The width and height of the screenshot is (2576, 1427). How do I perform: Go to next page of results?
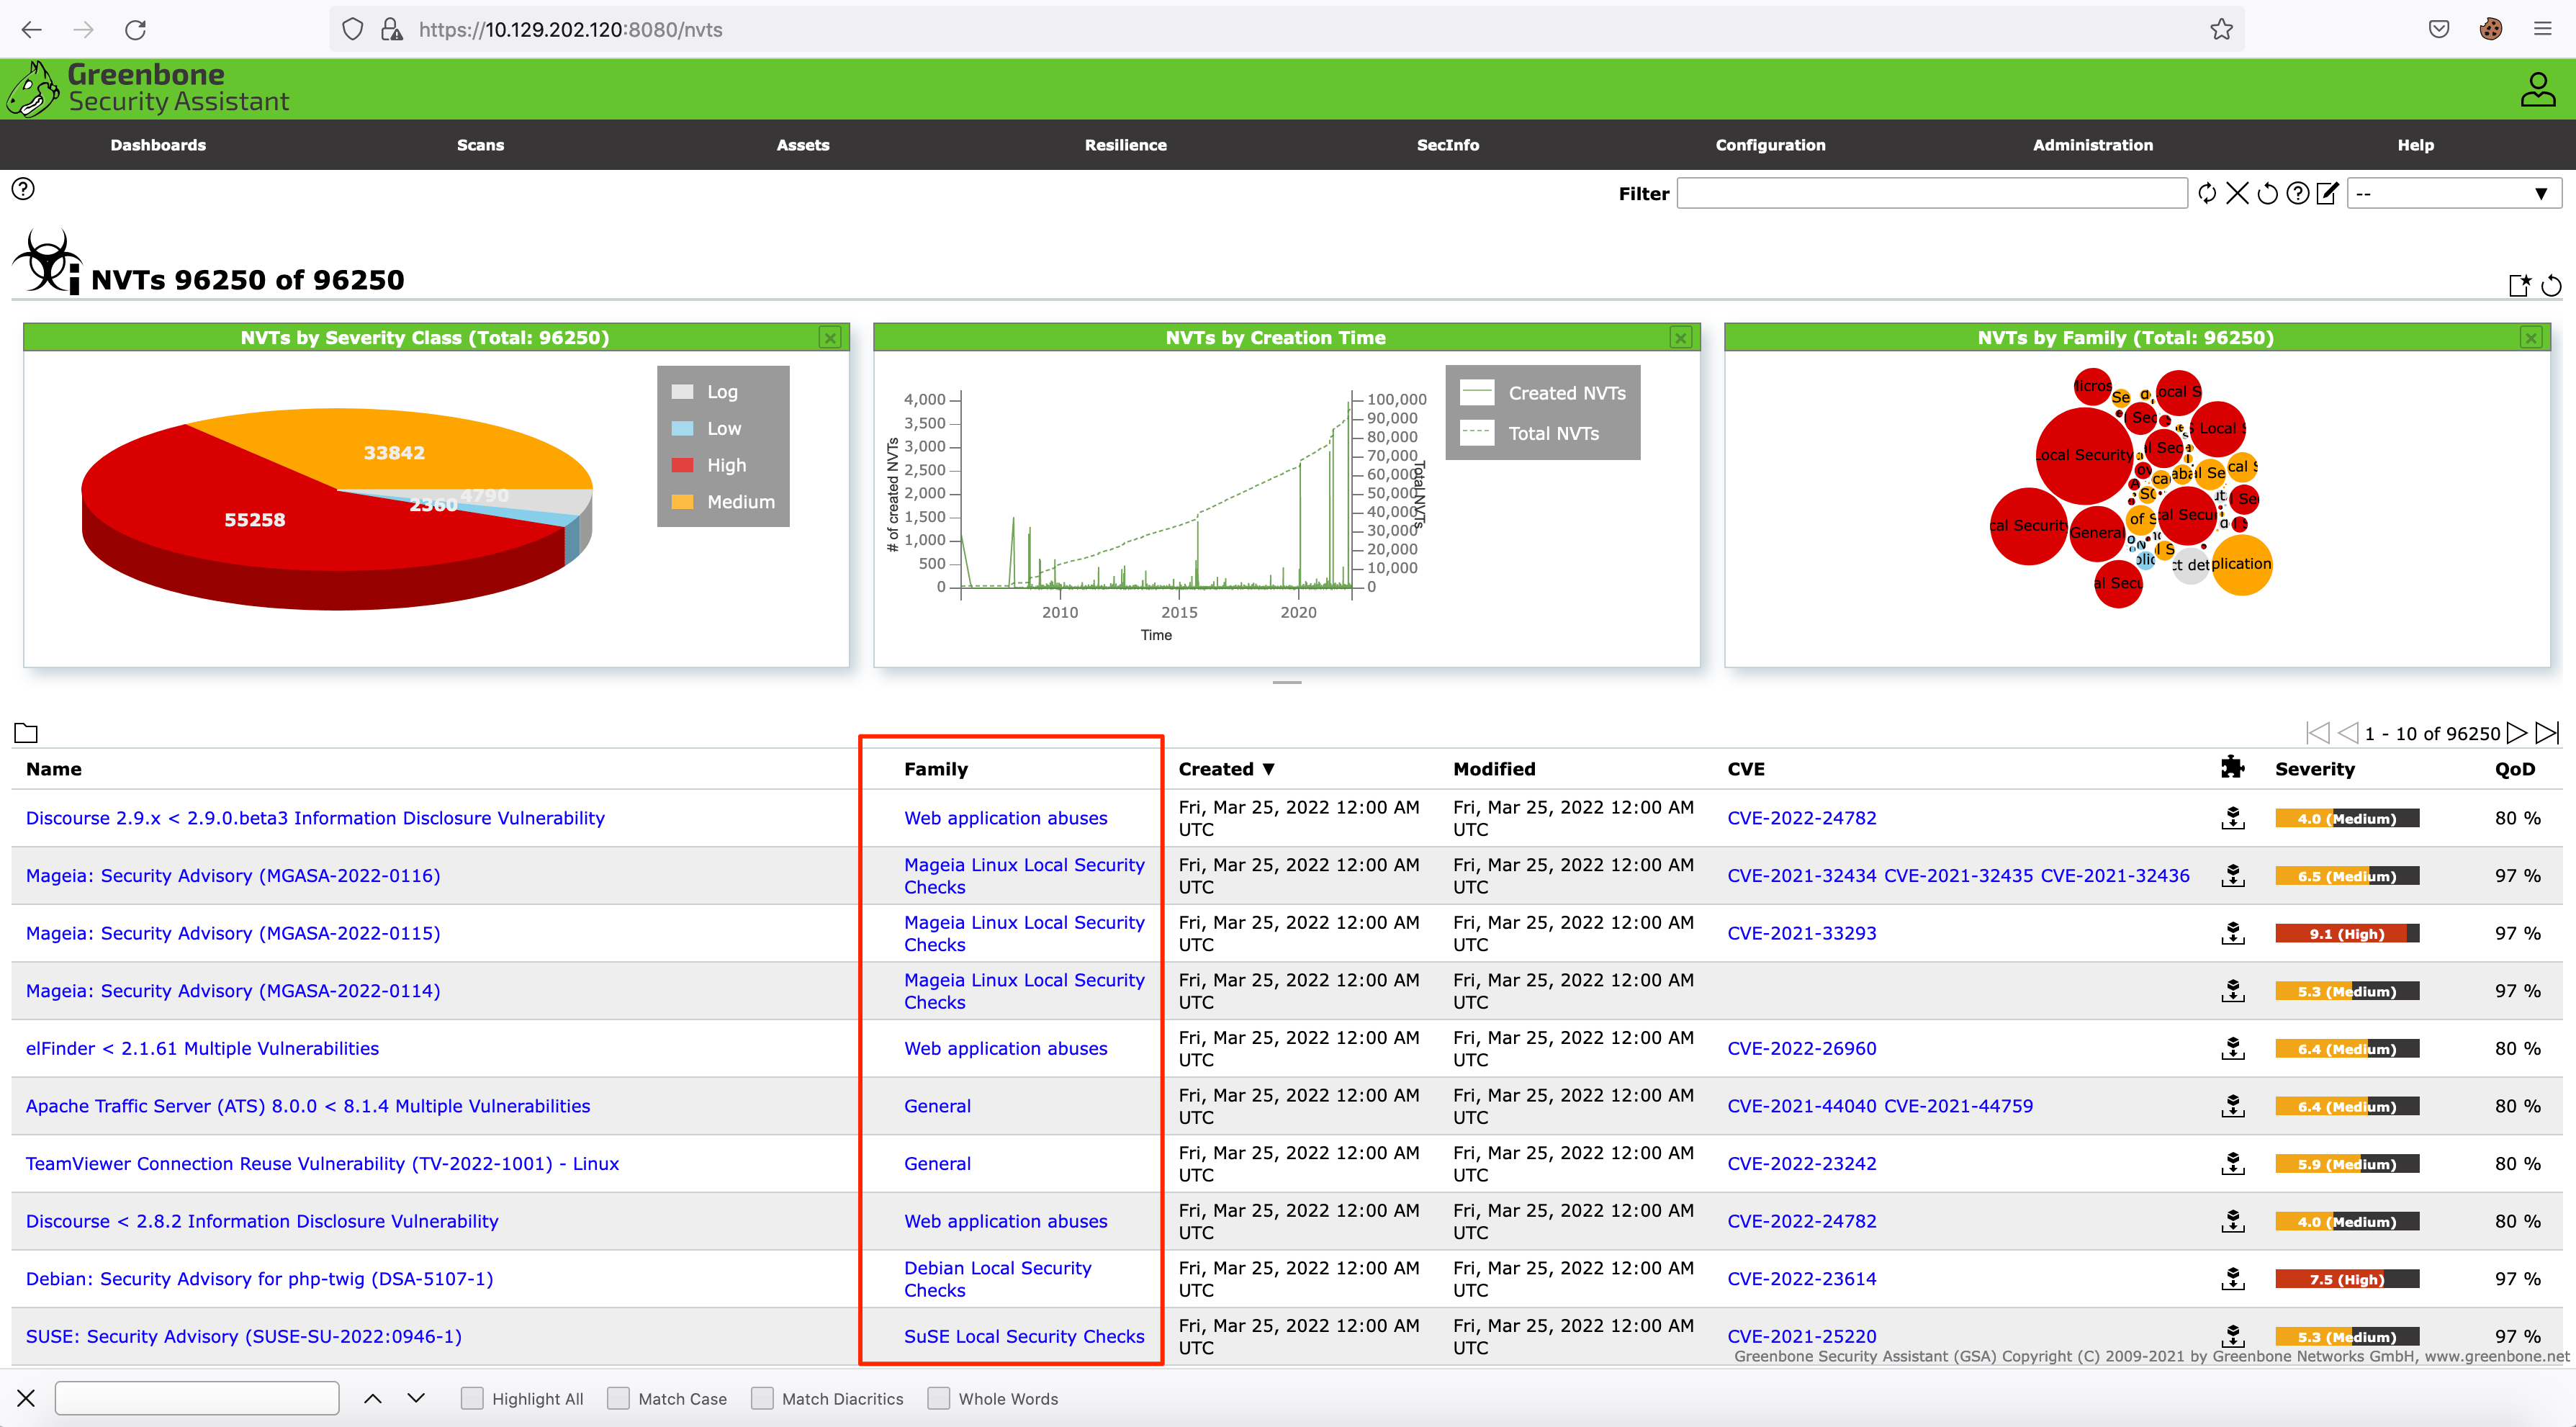[2517, 733]
